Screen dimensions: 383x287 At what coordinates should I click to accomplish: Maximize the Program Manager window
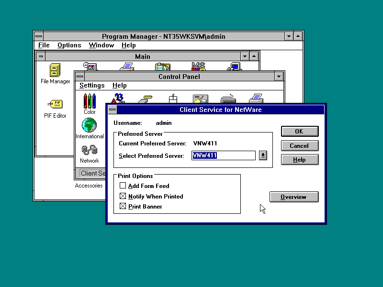point(298,36)
